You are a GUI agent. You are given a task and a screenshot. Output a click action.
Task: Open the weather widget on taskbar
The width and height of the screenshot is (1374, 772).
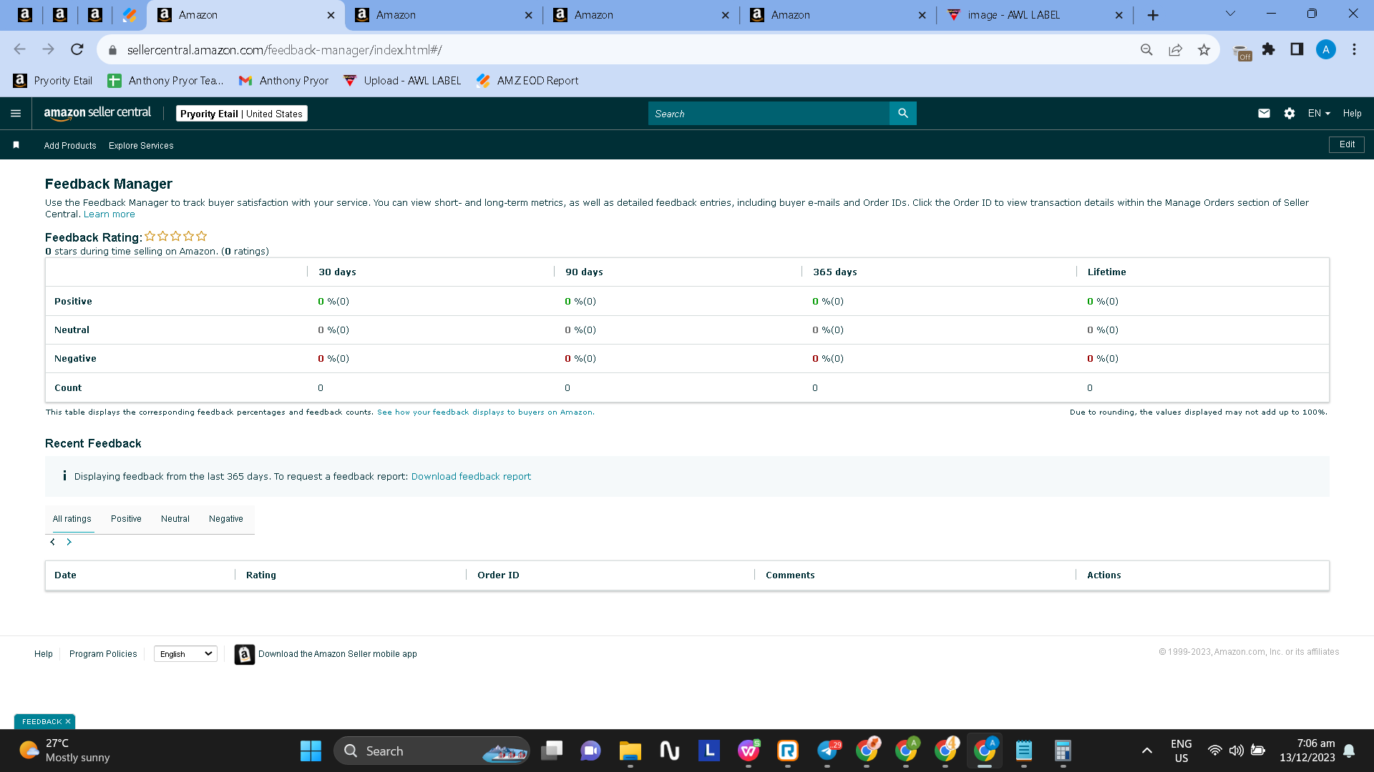64,751
